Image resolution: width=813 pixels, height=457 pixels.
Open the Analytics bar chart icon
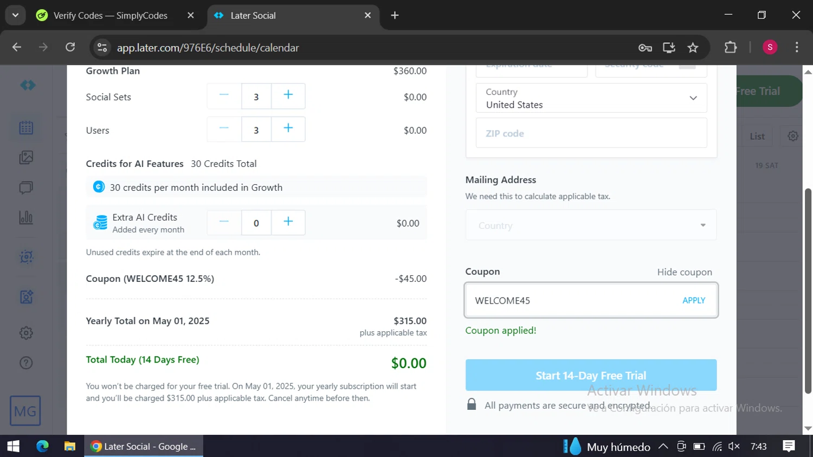26,217
